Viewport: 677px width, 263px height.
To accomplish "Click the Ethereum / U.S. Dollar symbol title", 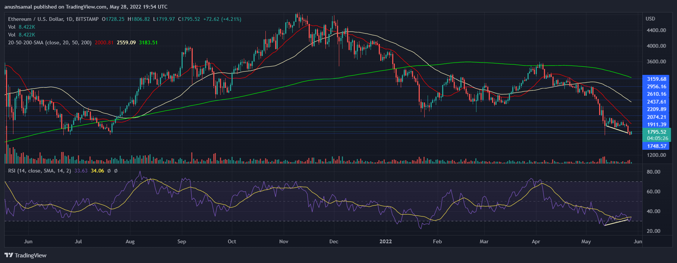I will 53,19.
